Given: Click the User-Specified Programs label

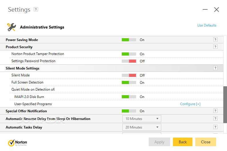Looking at the screenshot, I should pos(33,104).
